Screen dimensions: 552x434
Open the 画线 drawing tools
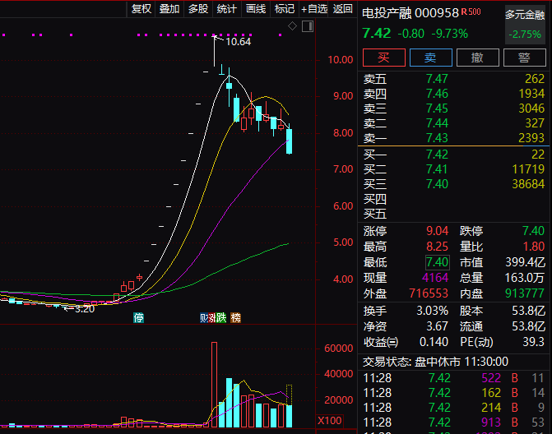tap(256, 9)
